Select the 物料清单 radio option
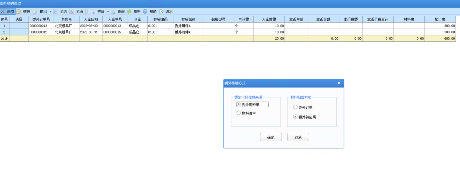This screenshot has width=460, height=179. [239, 113]
